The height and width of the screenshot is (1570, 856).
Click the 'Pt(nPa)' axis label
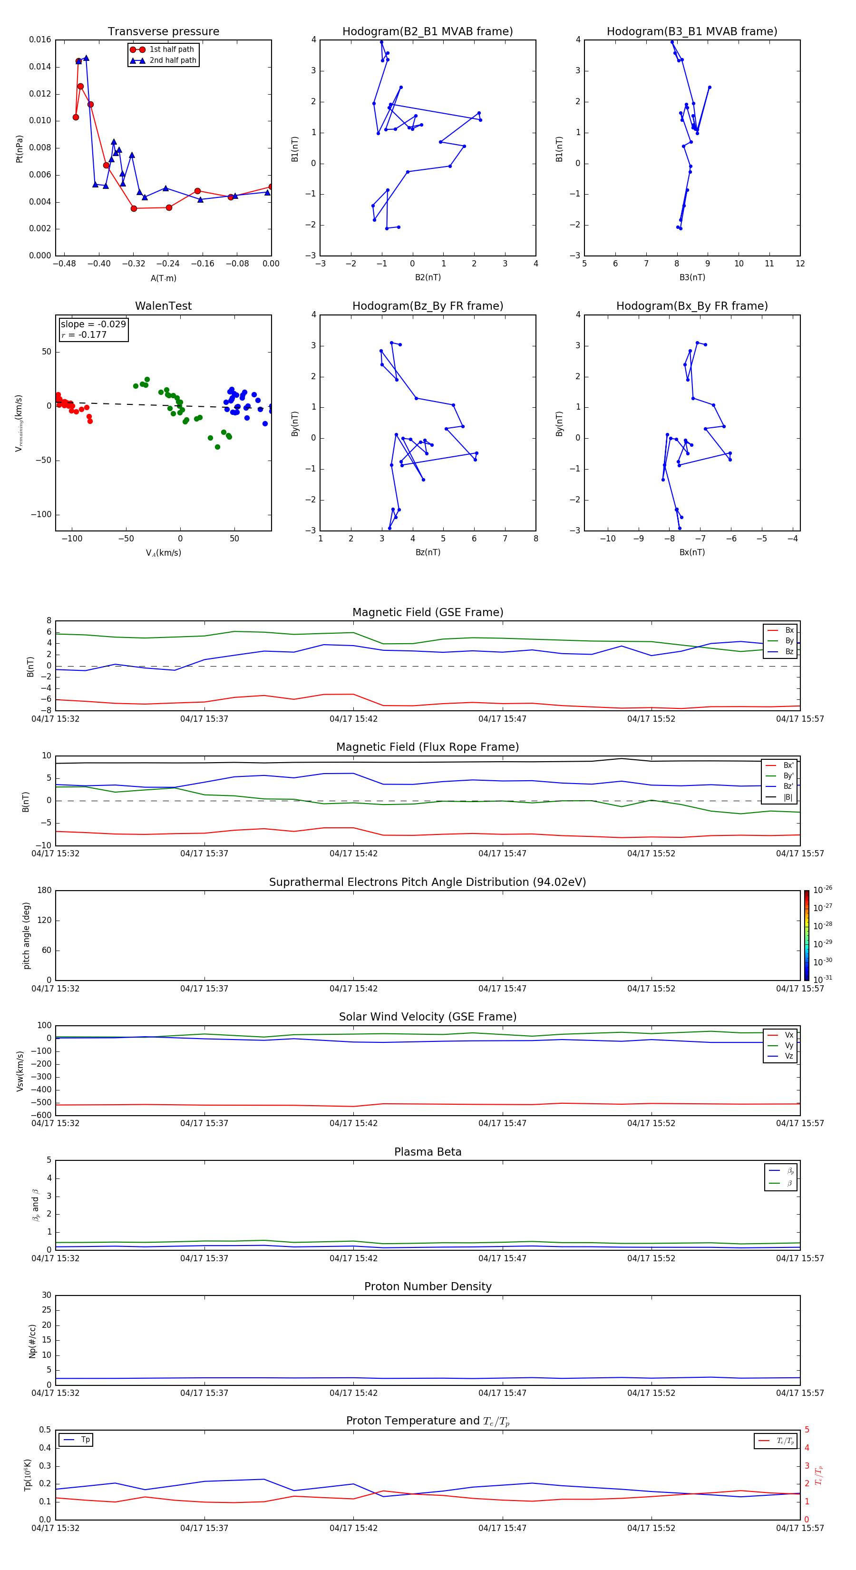[x=19, y=148]
